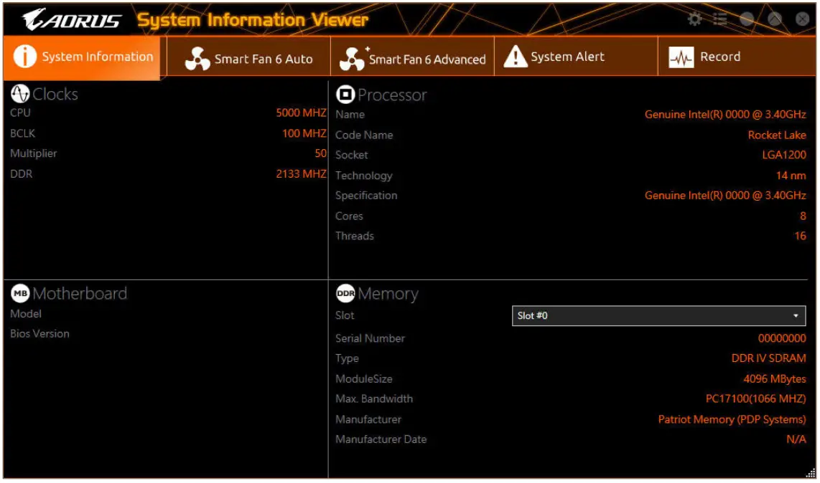Click the AORUS eagle logo

pos(34,20)
